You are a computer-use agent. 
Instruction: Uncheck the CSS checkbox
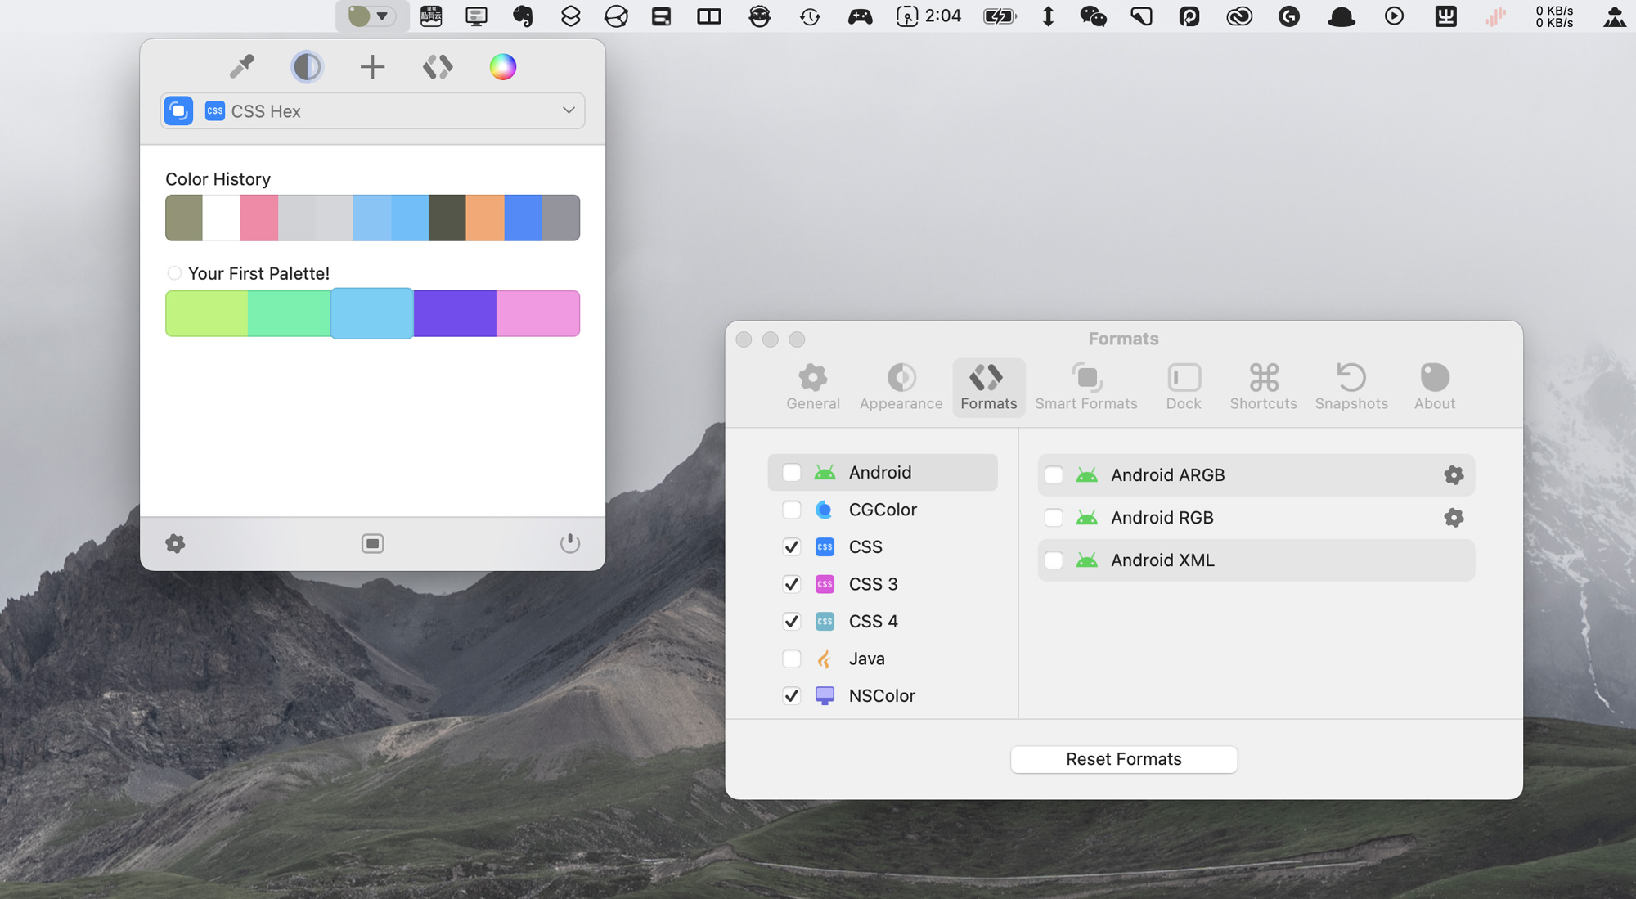coord(791,546)
